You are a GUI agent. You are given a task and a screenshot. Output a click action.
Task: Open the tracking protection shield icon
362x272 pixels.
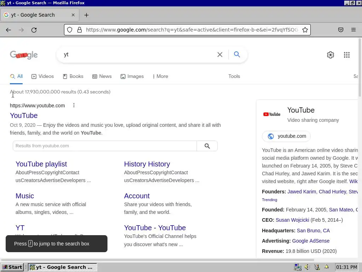[70, 30]
